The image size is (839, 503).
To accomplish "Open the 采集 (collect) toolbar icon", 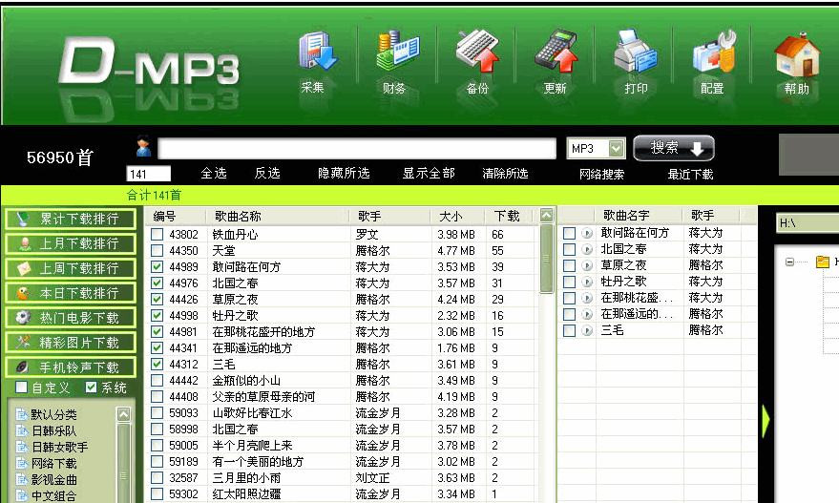I will 317,52.
